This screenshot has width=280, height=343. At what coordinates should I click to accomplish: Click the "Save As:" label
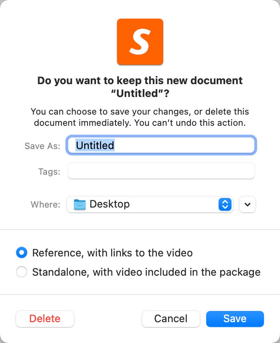coord(43,146)
